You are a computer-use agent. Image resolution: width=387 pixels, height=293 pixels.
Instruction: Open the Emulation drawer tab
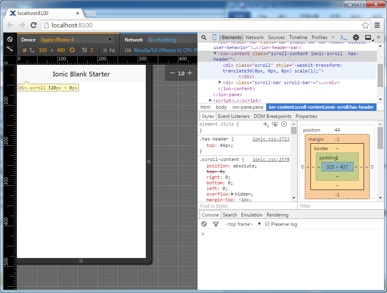[x=252, y=215]
